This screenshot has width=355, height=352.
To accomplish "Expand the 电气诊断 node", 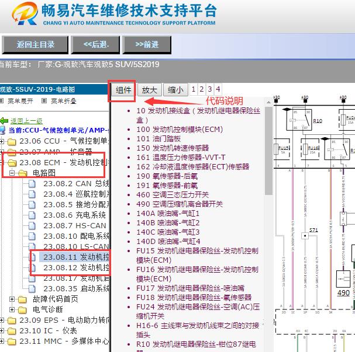I will point(12,309).
